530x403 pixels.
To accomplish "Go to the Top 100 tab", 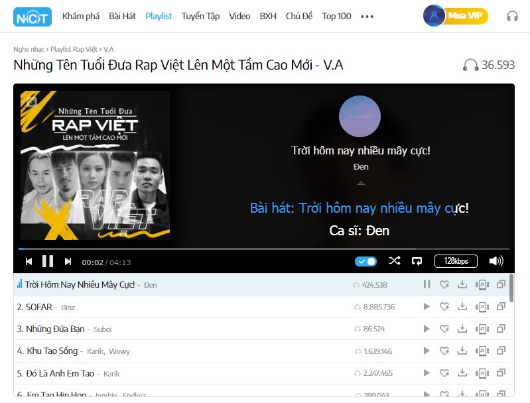I will pos(336,16).
